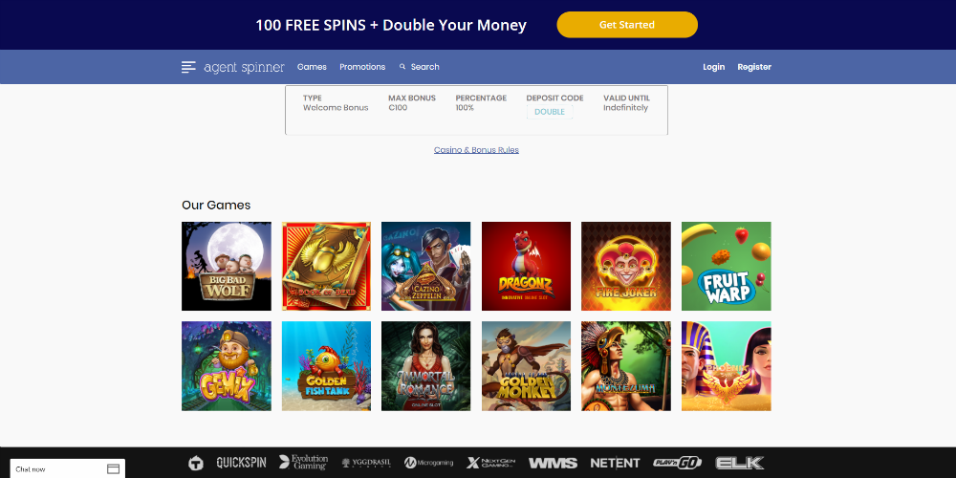956x478 pixels.
Task: Open the Promotions menu
Action: coord(362,67)
